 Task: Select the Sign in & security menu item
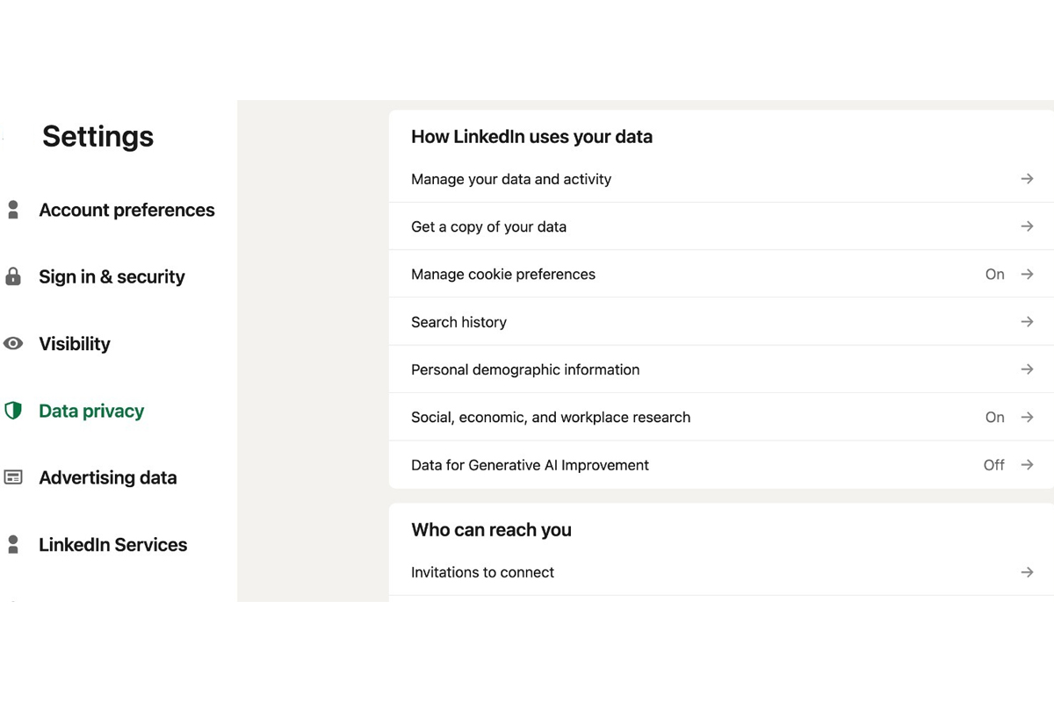tap(112, 276)
